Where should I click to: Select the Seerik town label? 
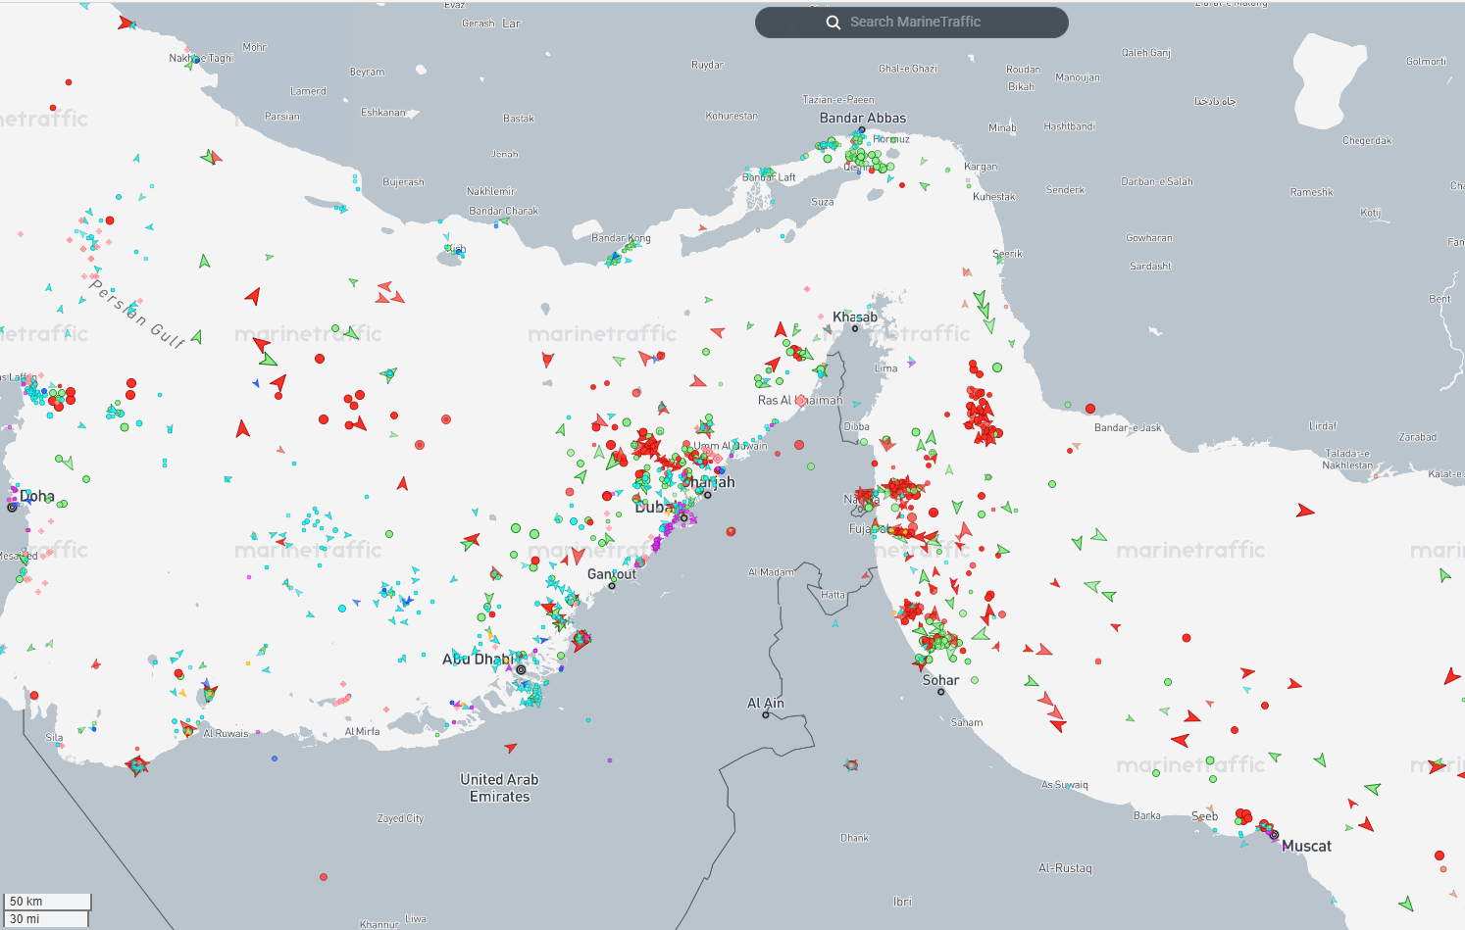pos(1008,254)
